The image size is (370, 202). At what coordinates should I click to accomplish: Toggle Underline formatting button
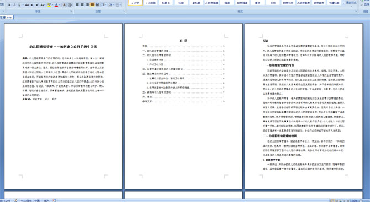pyautogui.click(x=19, y=5)
